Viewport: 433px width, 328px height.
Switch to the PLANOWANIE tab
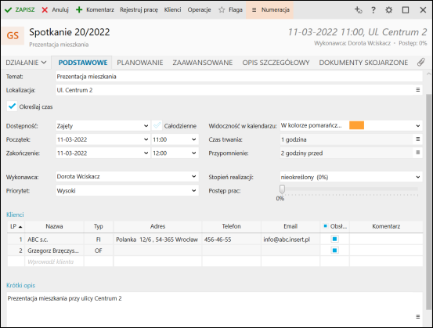(x=140, y=63)
